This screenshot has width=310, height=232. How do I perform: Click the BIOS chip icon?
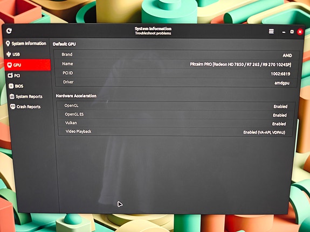click(11, 86)
